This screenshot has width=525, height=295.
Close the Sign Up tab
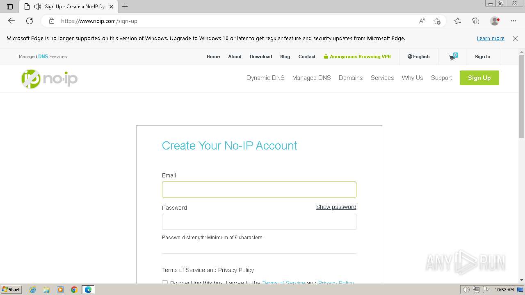click(111, 7)
